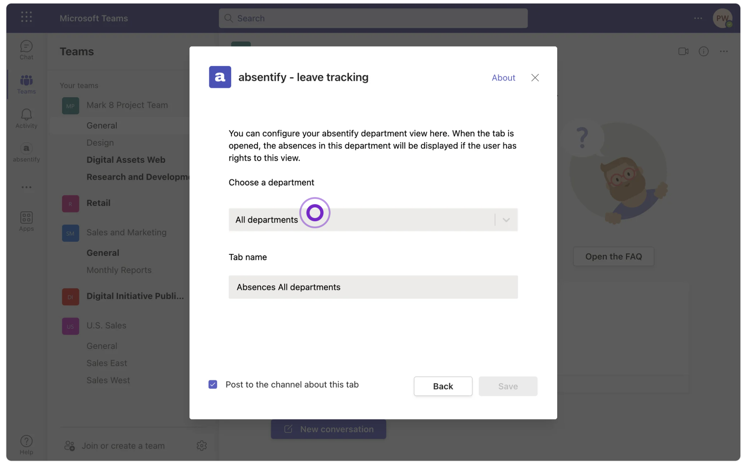The height and width of the screenshot is (465, 746).
Task: Open General channel under Sales and Marketing
Action: 103,253
